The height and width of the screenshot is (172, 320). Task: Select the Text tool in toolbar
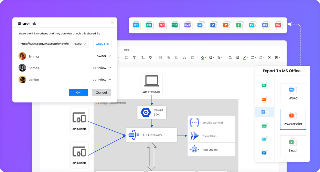click(135, 57)
